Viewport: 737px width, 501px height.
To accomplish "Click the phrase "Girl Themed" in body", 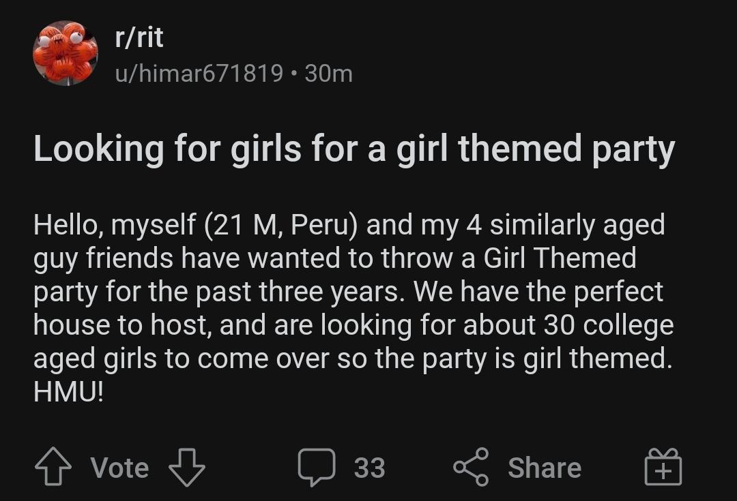I will [x=560, y=258].
